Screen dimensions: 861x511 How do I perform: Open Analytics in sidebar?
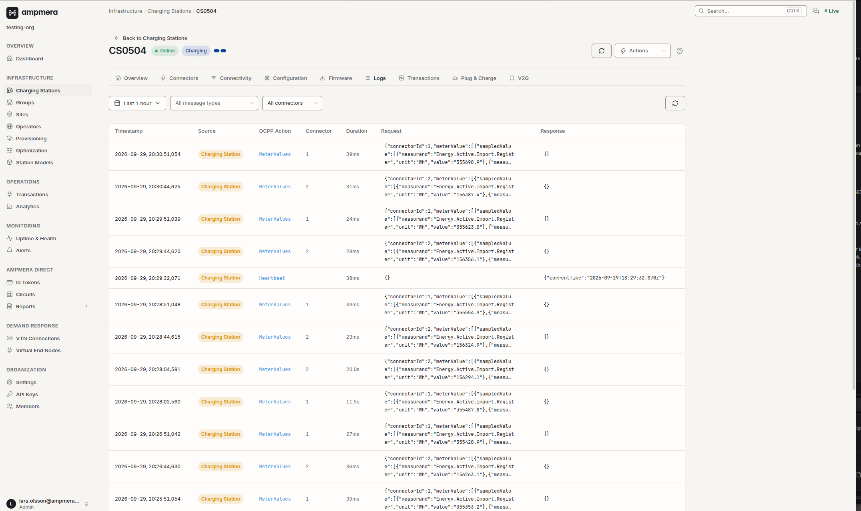(48, 206)
